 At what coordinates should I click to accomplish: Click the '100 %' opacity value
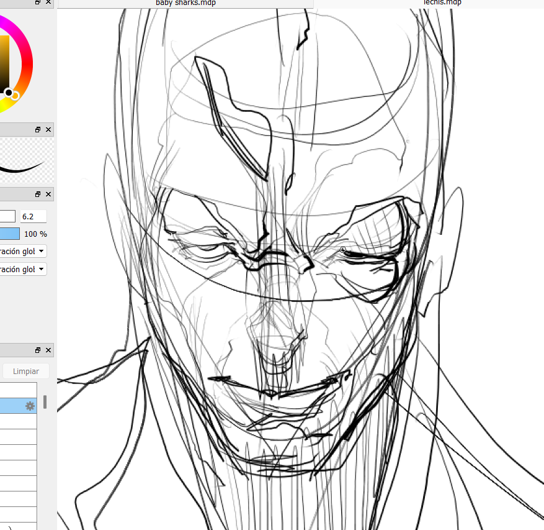[x=35, y=234]
